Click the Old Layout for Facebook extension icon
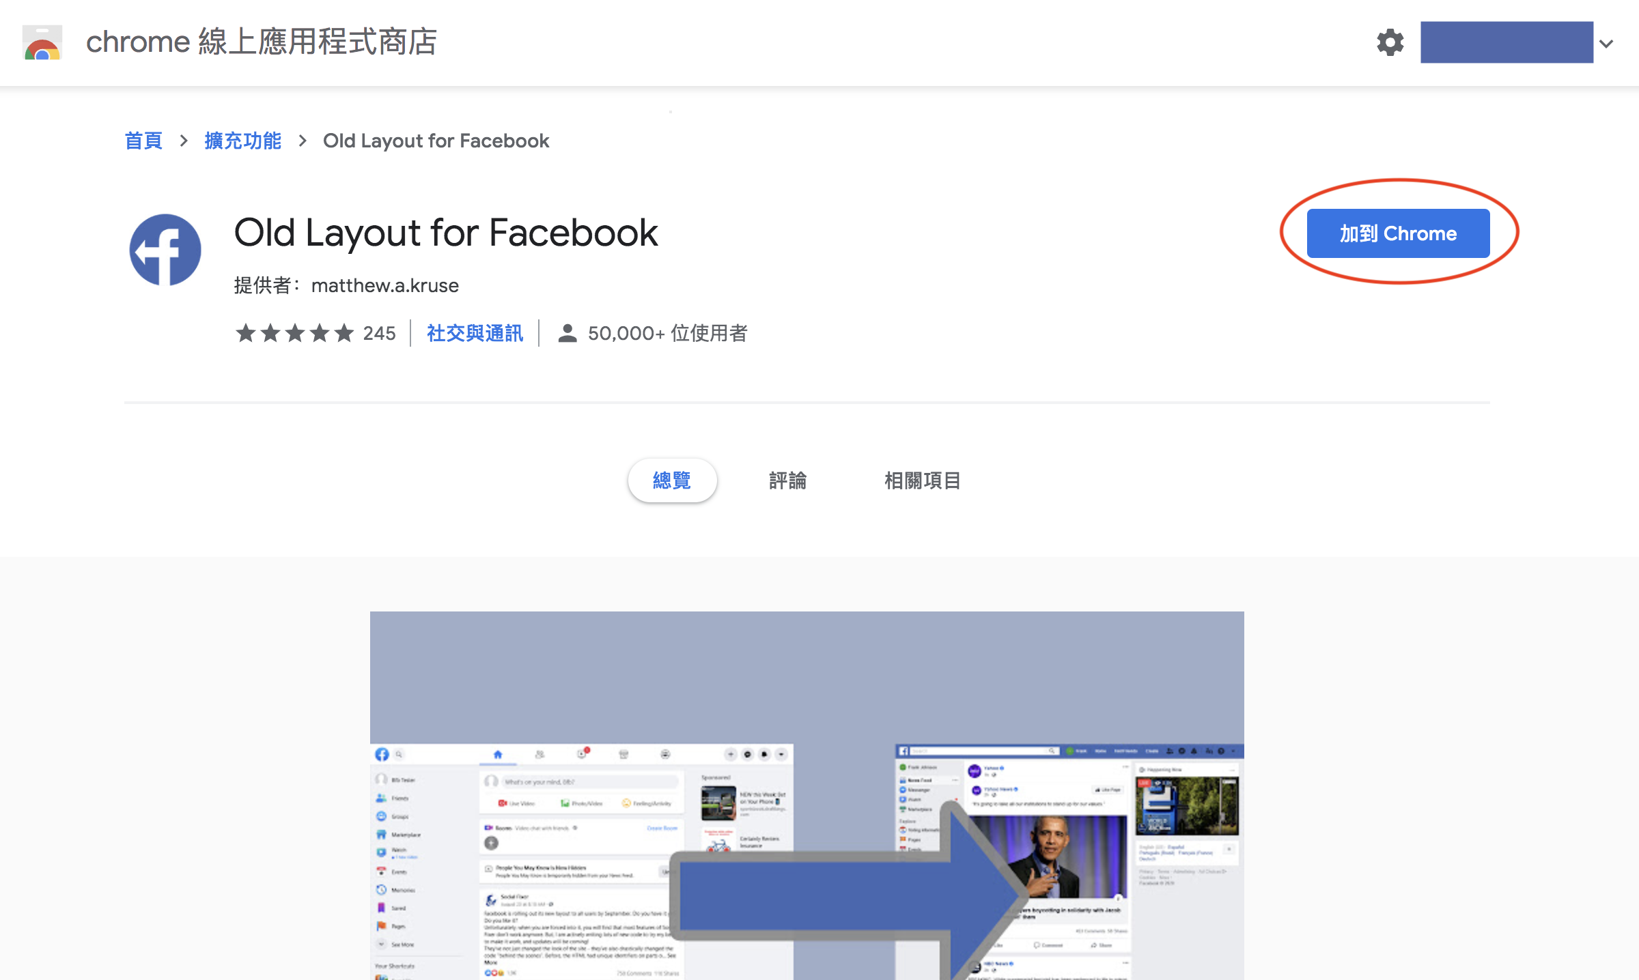This screenshot has height=980, width=1639. (165, 250)
